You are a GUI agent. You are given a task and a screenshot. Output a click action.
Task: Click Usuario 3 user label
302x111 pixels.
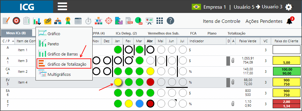(272, 7)
